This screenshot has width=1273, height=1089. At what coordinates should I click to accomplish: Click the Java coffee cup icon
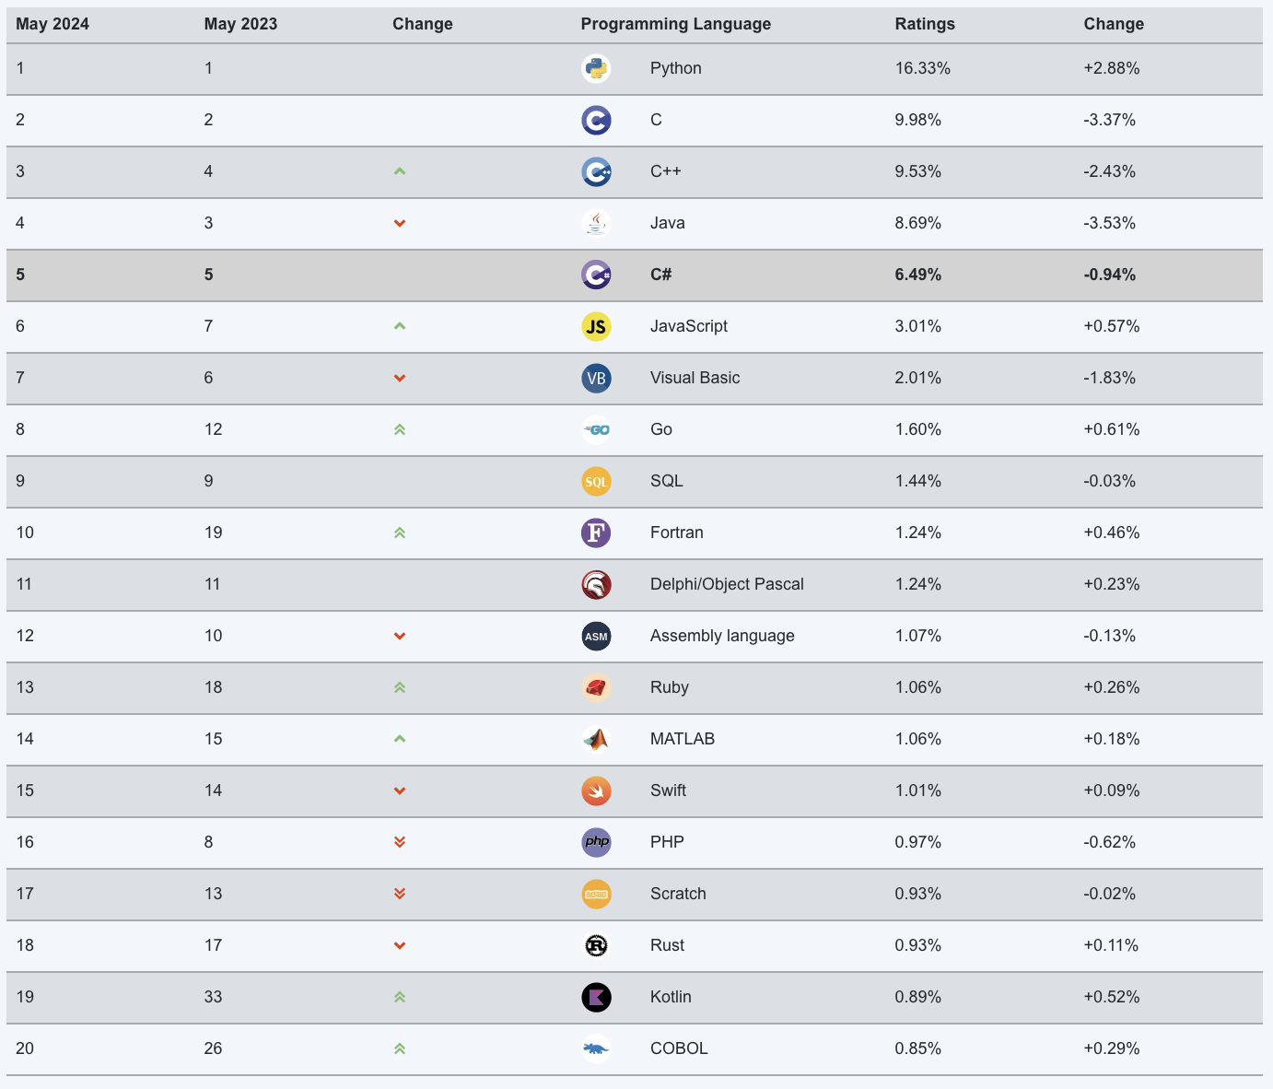click(x=596, y=223)
